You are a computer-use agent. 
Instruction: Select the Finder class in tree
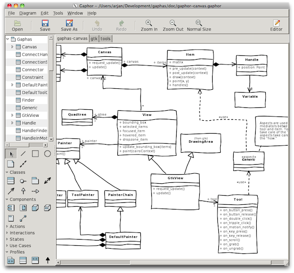point(28,100)
